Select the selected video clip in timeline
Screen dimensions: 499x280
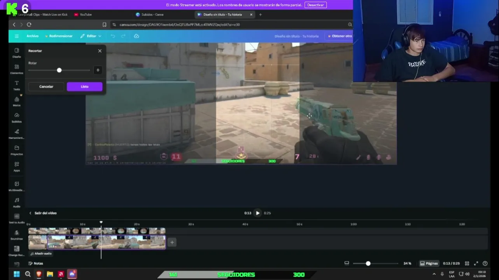pyautogui.click(x=106, y=242)
